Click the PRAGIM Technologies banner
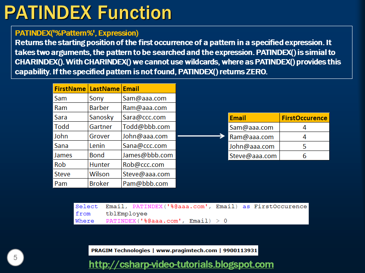This screenshot has height=273, width=365. 173,250
